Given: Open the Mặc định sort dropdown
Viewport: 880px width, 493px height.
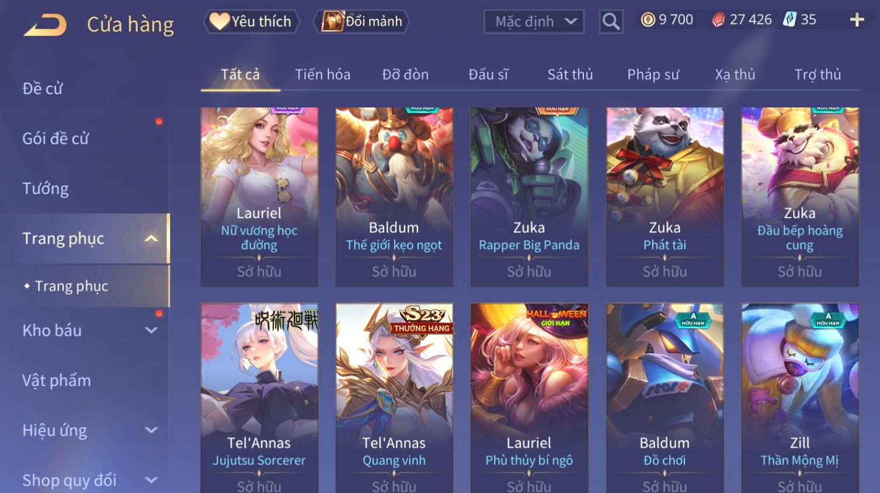Looking at the screenshot, I should tap(534, 22).
